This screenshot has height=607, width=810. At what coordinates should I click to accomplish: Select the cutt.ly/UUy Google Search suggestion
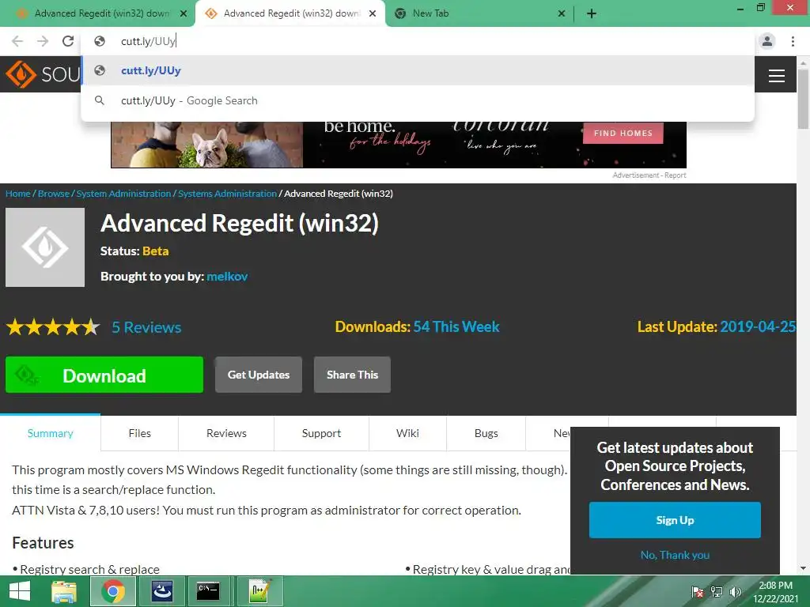click(418, 100)
